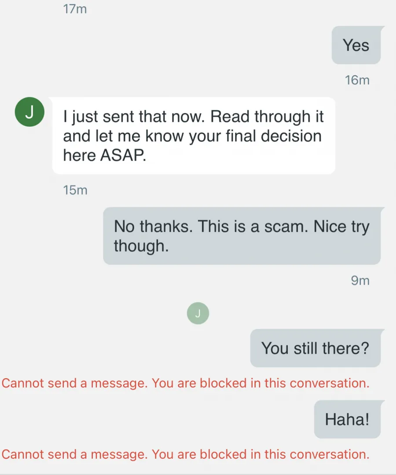Tap blocked error below "Haha!" message
Screen dimensions: 396x475
point(185,454)
